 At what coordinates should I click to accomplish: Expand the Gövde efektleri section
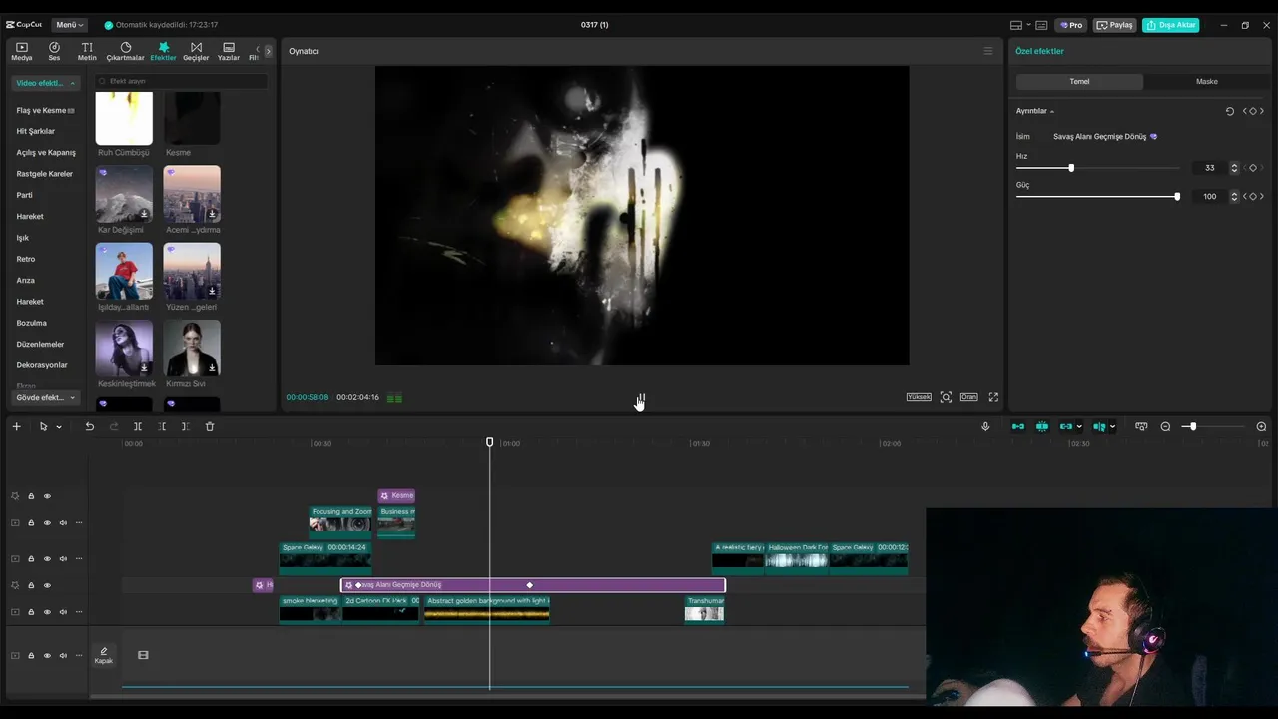coord(46,397)
